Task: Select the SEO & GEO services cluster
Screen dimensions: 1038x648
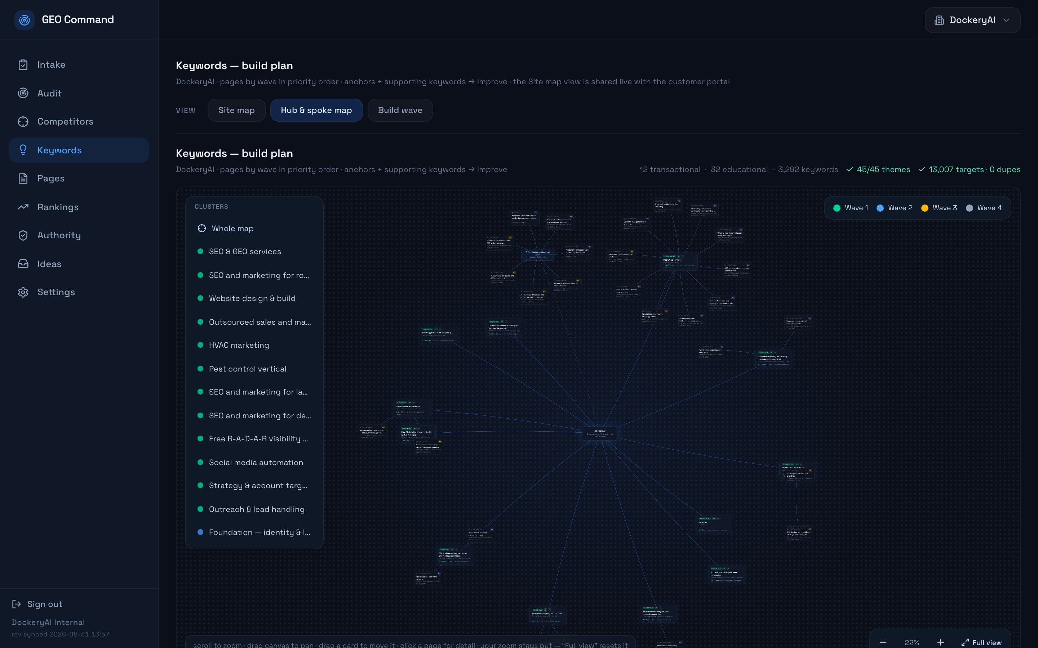Action: [x=254, y=252]
